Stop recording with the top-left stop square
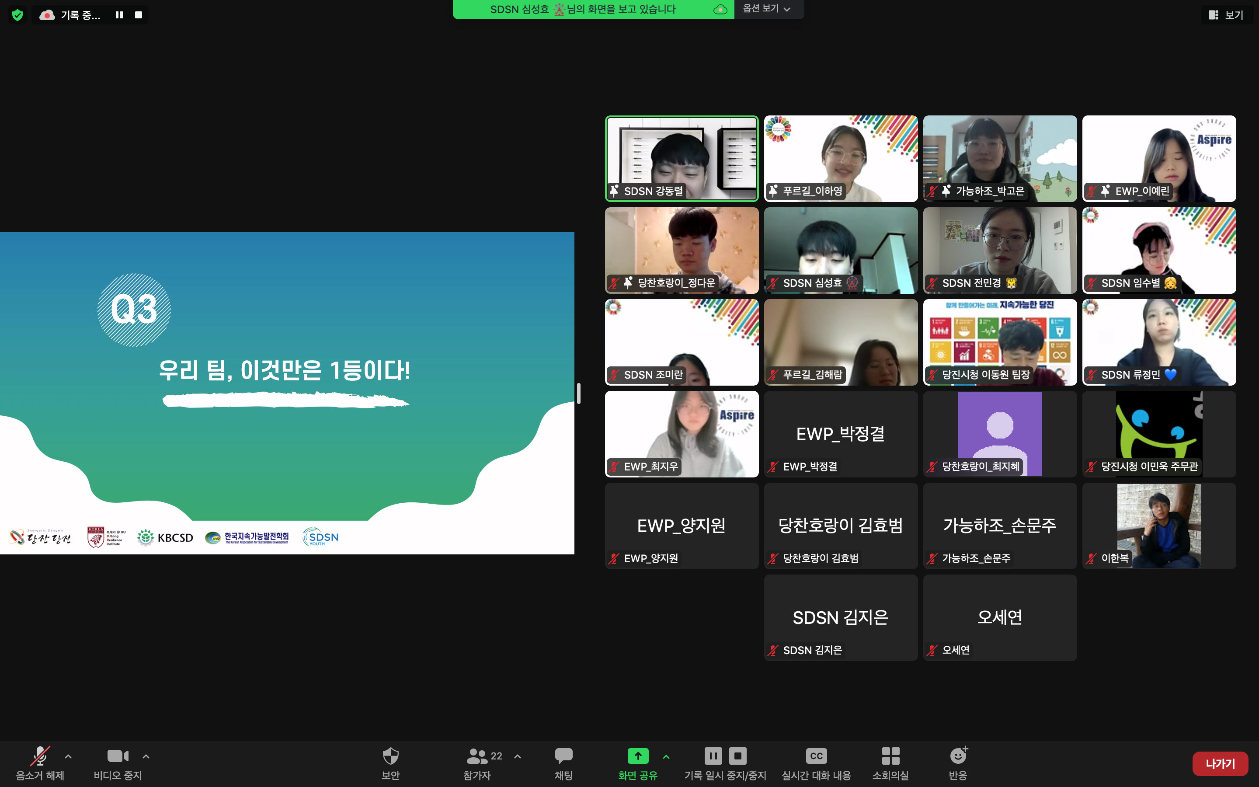Screen dimensions: 1259x787 139,14
